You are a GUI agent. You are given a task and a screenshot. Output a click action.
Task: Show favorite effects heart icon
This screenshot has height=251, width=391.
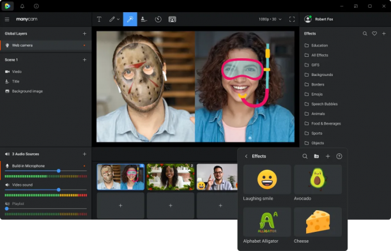pos(374,33)
